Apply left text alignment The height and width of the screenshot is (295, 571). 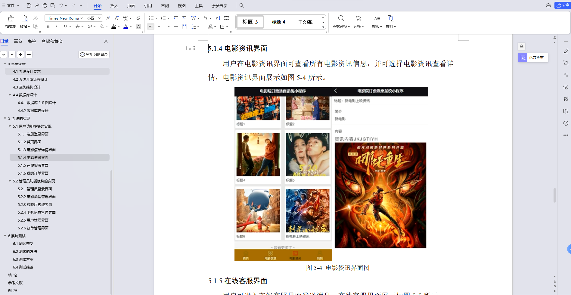click(151, 26)
